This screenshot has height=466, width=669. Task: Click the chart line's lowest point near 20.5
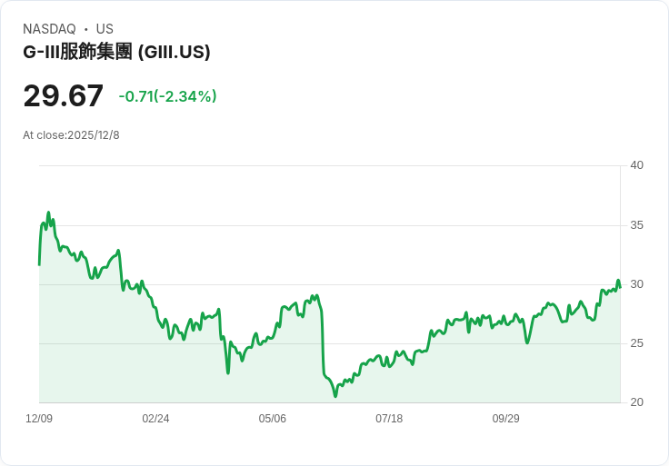tap(335, 396)
